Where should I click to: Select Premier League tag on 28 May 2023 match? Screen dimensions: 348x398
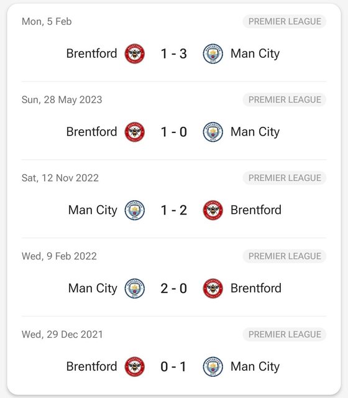(x=285, y=99)
